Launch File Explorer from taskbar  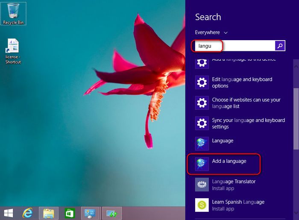tap(48, 213)
